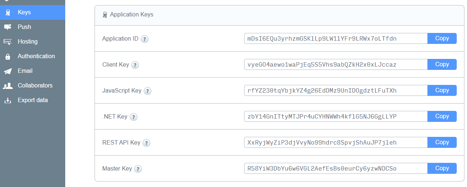Open the Hosting menu item

coord(27,42)
